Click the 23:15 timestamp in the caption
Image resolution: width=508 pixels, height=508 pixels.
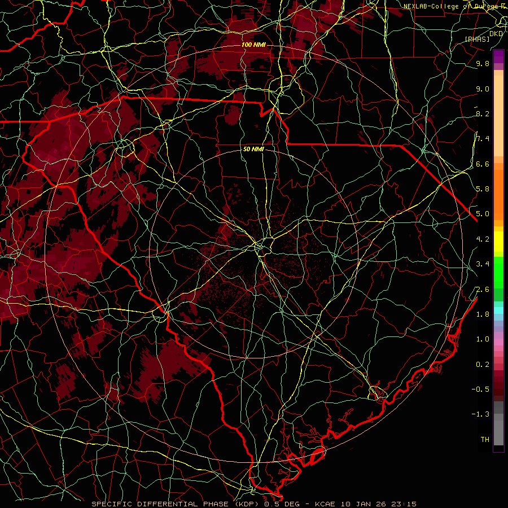(404, 504)
